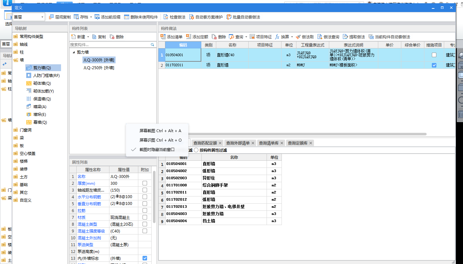
Task: Click 综合钢脚手架 row name
Action: coord(215,185)
